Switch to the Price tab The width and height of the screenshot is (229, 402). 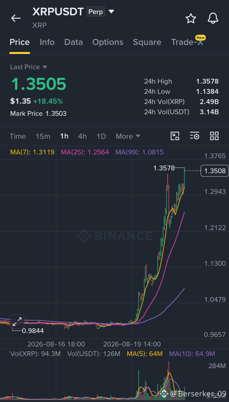(x=20, y=42)
